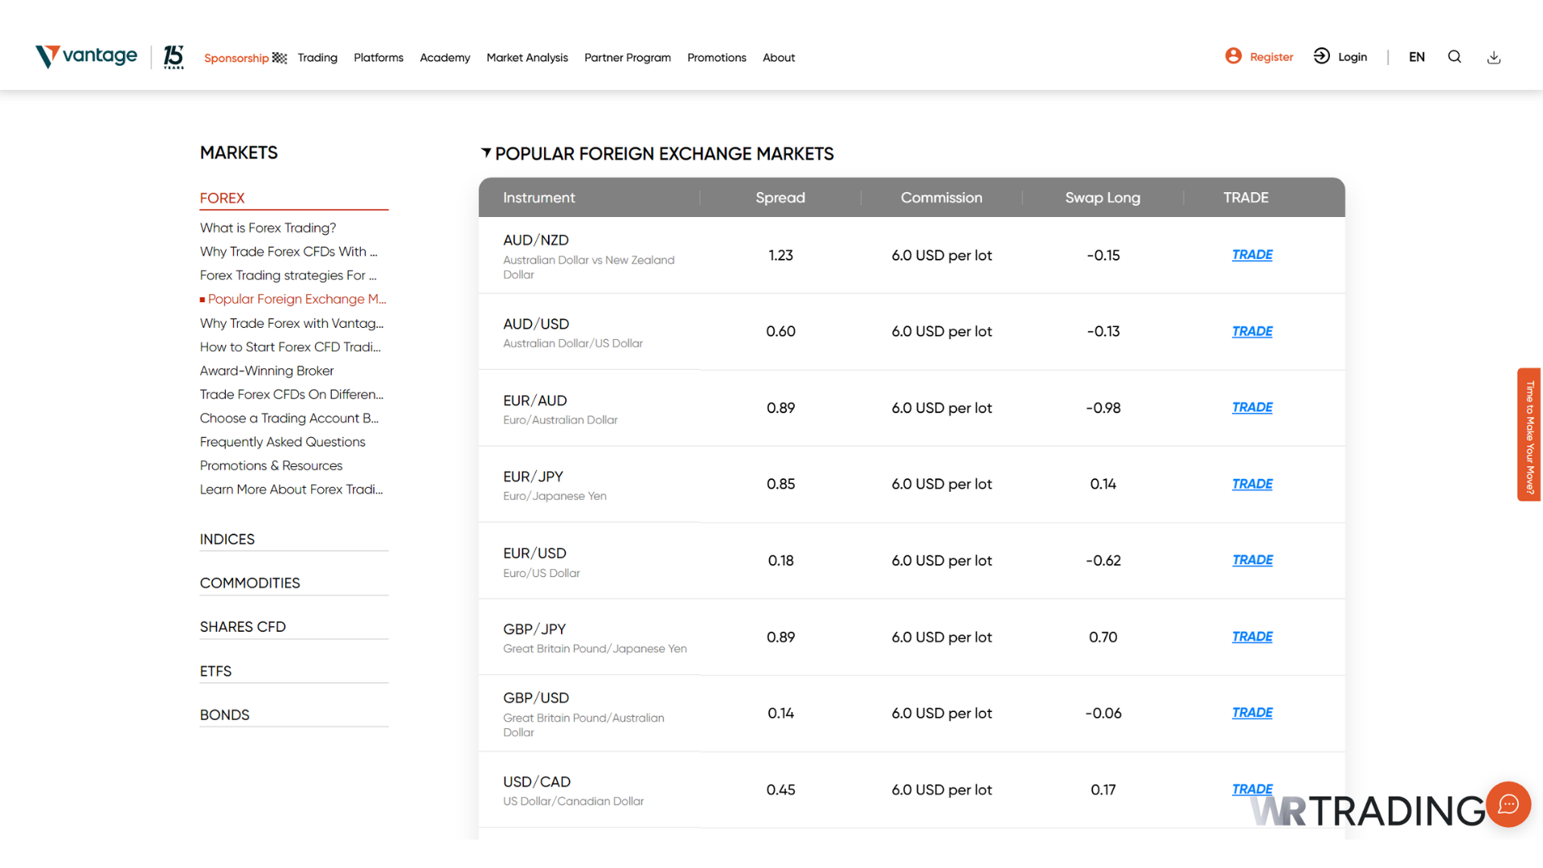Open the About menu
1543x868 pixels.
pos(779,58)
